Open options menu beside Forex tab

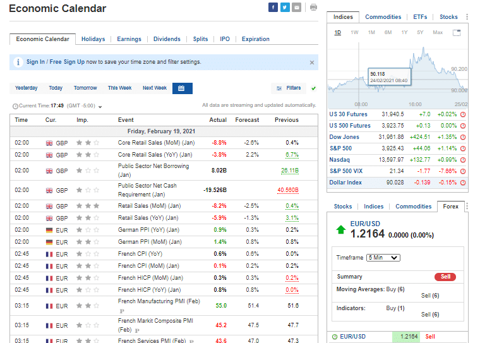coord(467,206)
